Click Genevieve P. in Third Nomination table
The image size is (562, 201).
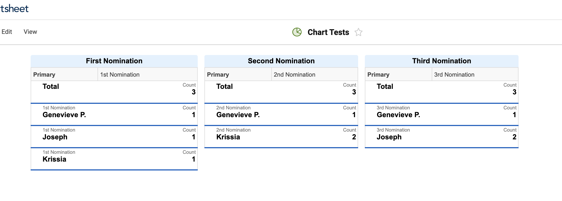[398, 115]
